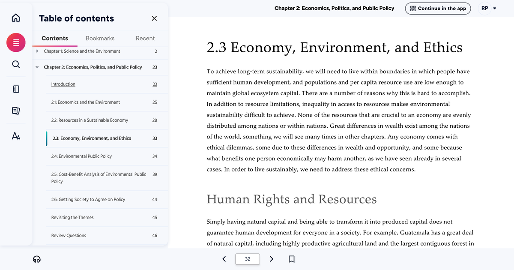Open Revisiting the Themes entry
The height and width of the screenshot is (270, 514).
tap(72, 217)
